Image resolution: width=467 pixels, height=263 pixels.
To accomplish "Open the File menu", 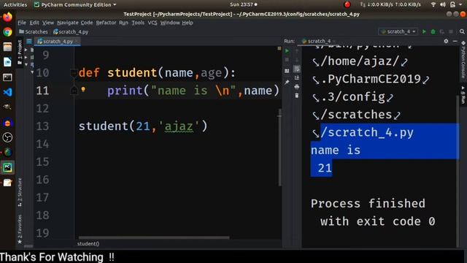I will [22, 23].
